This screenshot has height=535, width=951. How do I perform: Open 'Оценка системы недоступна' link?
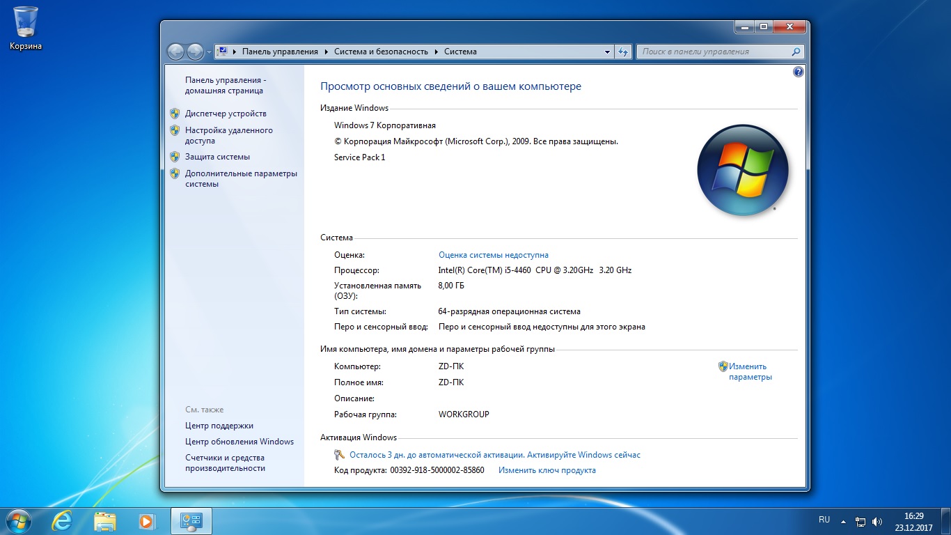pos(494,255)
